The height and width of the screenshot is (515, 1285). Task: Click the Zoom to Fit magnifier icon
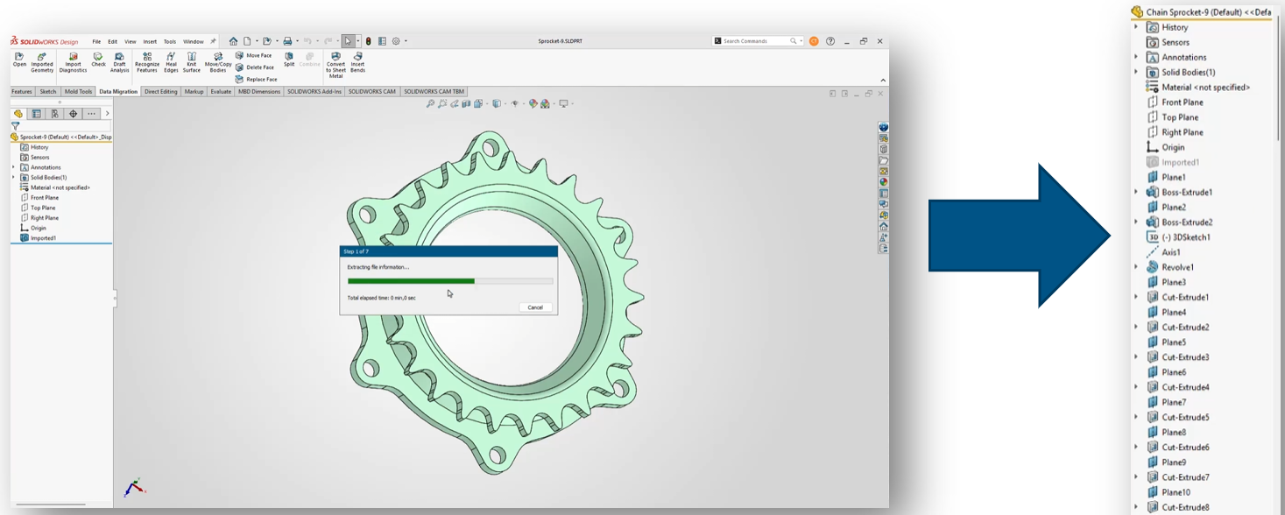click(x=430, y=103)
